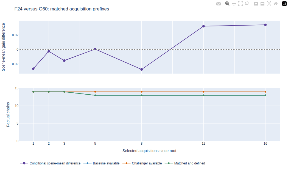Toggle Matched and defined legend entry
This screenshot has height=187, width=302.
185,163
